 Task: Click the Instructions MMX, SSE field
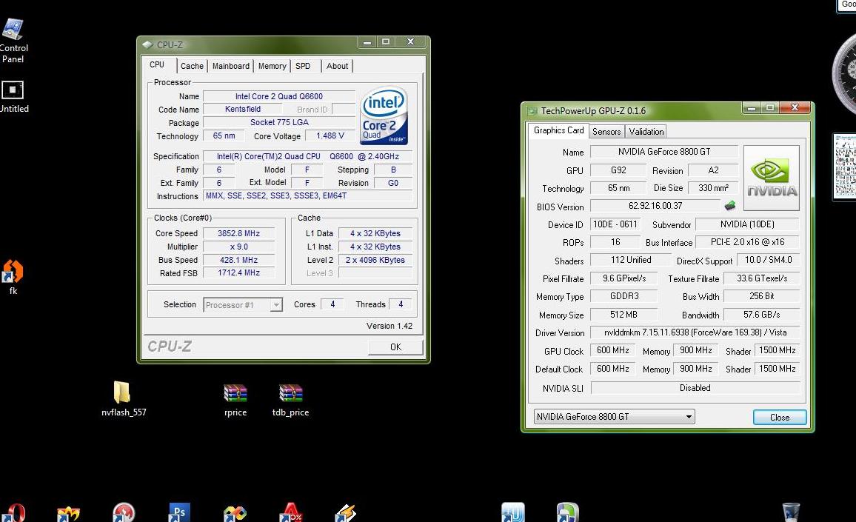[x=307, y=195]
